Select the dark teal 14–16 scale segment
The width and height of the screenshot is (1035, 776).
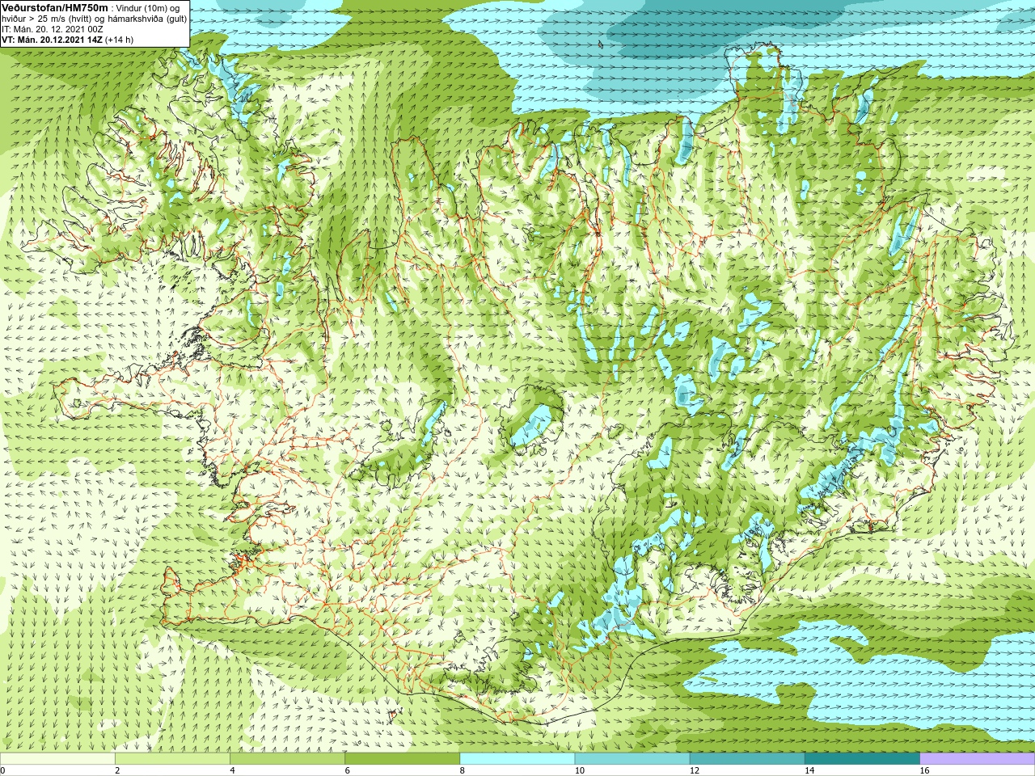pos(863,758)
